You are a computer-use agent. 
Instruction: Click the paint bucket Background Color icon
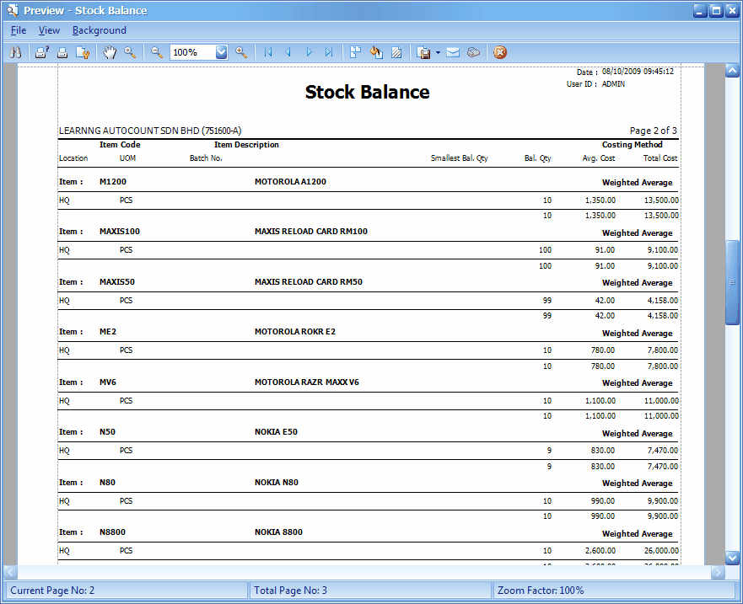376,52
